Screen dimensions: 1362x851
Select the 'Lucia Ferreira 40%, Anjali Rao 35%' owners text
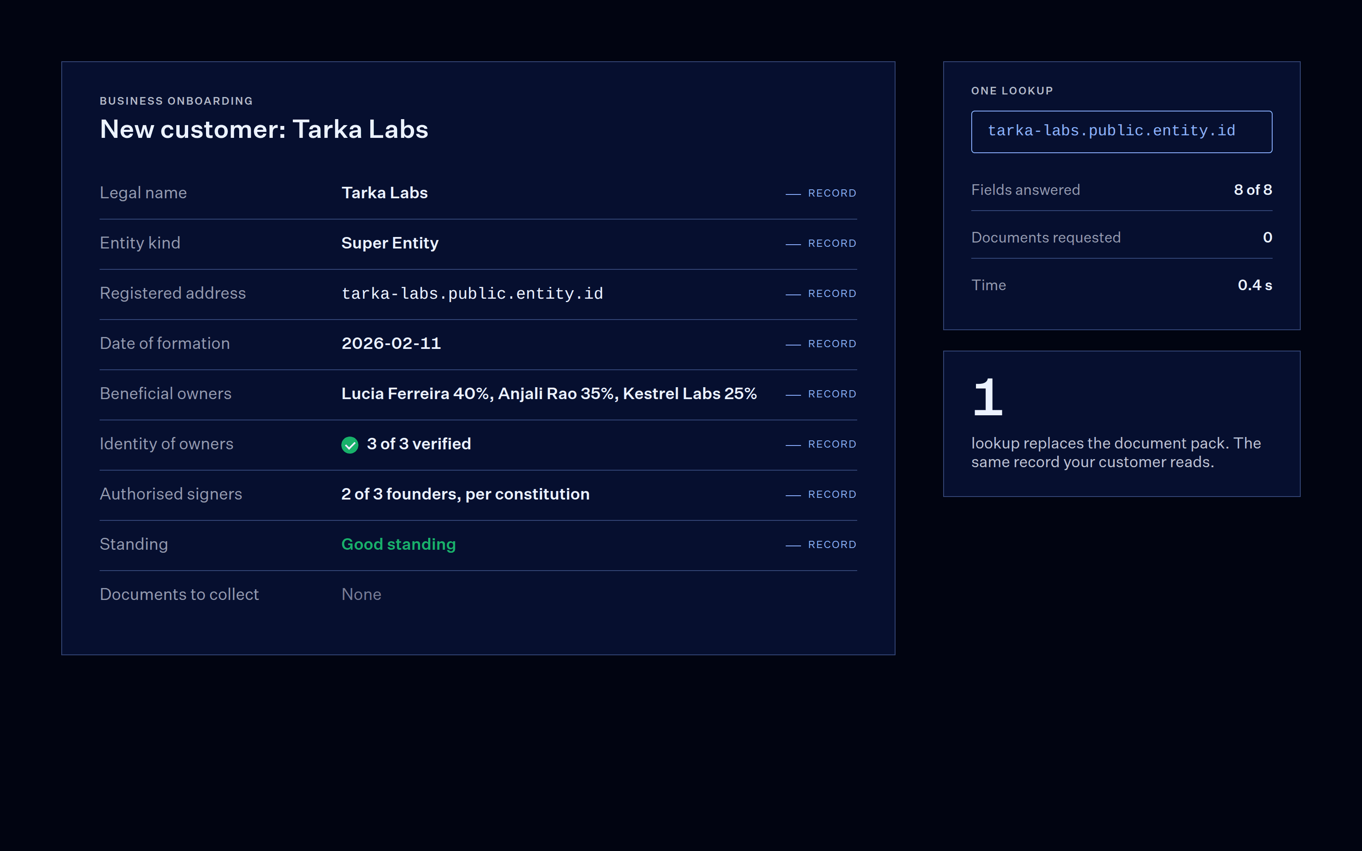click(480, 394)
